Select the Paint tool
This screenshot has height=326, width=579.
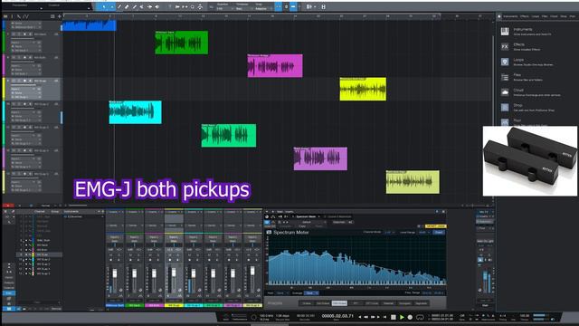click(x=135, y=6)
